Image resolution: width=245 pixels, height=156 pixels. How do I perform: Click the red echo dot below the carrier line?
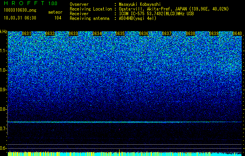pyautogui.click(x=119, y=129)
